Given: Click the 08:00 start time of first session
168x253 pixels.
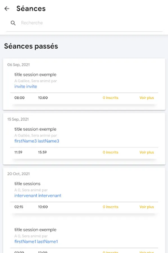Looking at the screenshot, I should (x=19, y=98).
